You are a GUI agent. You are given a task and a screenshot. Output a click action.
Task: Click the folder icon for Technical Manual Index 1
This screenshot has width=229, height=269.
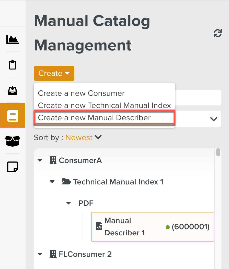[x=66, y=182]
